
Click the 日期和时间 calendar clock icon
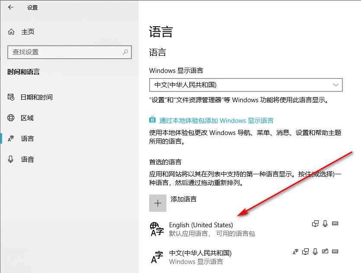(x=11, y=97)
